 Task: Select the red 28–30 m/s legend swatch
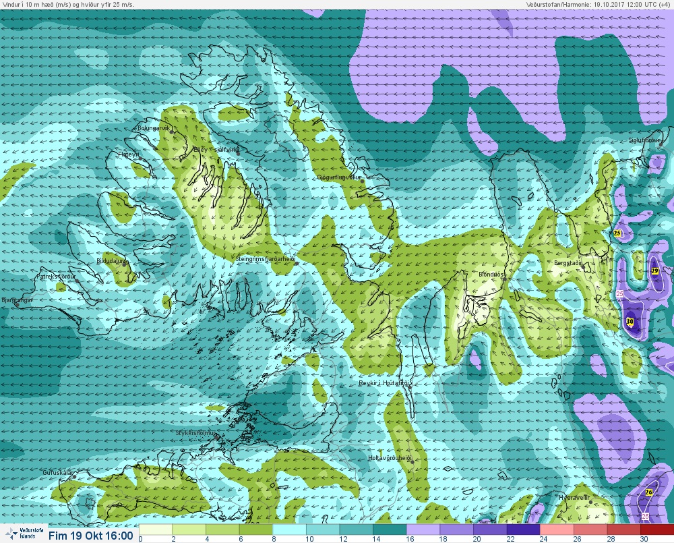(623, 530)
